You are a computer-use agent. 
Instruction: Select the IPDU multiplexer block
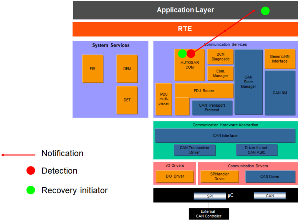coord(164,99)
